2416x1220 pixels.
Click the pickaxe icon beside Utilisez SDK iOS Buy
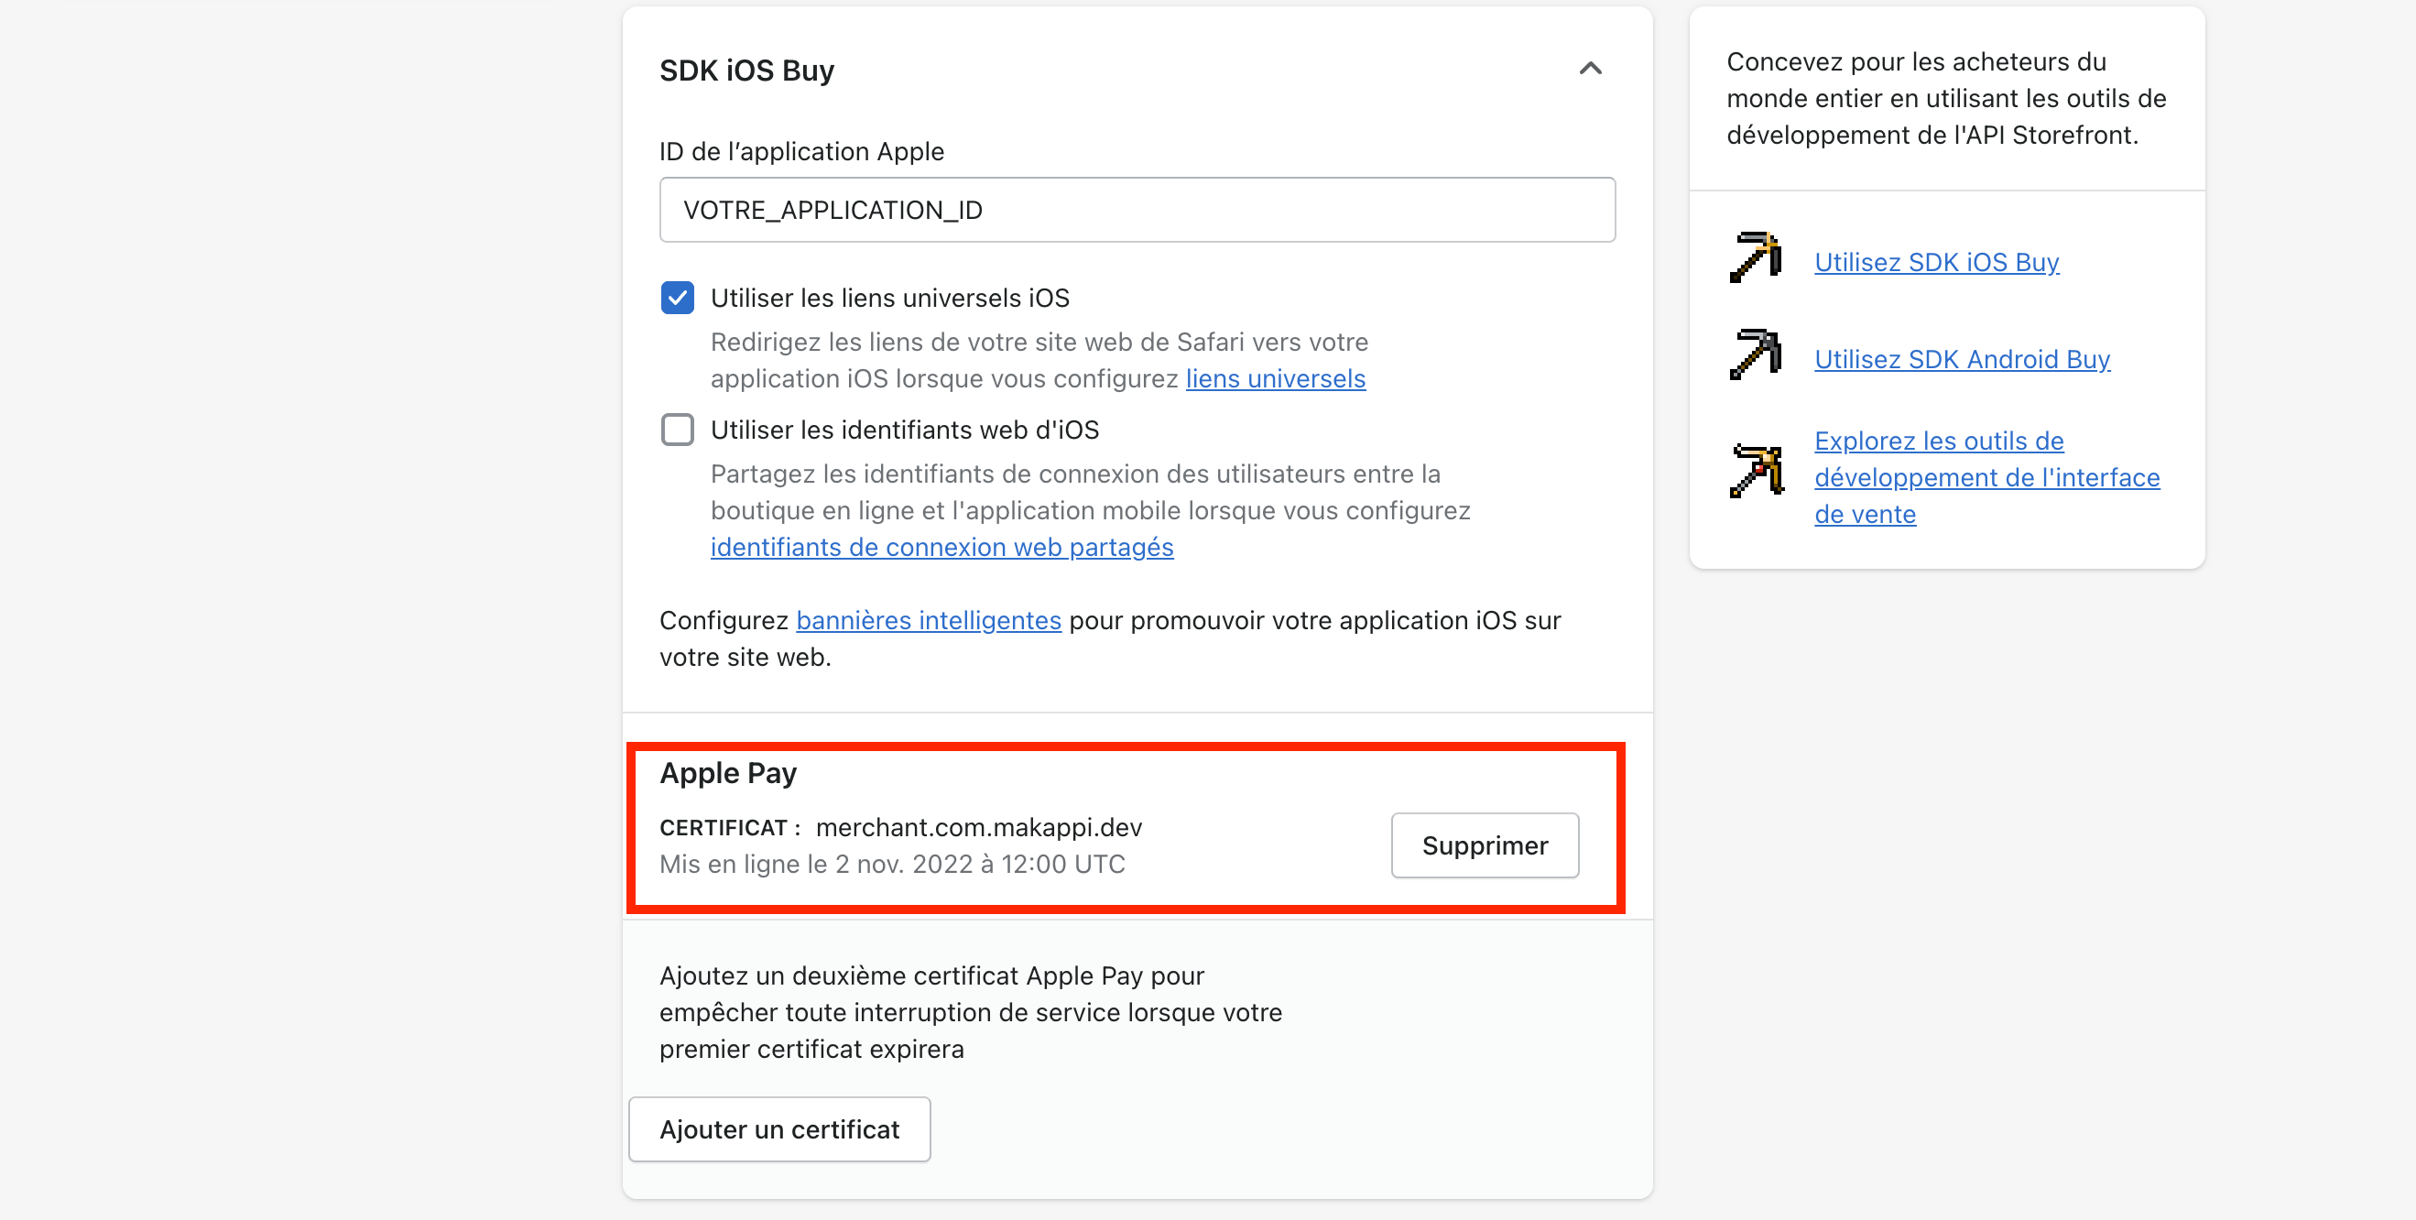1756,257
